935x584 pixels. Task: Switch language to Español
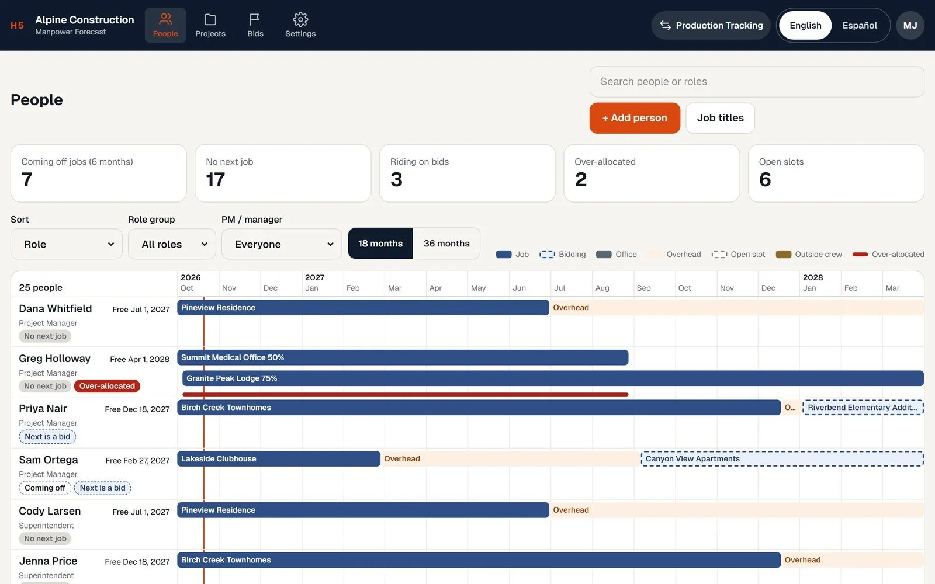point(859,25)
